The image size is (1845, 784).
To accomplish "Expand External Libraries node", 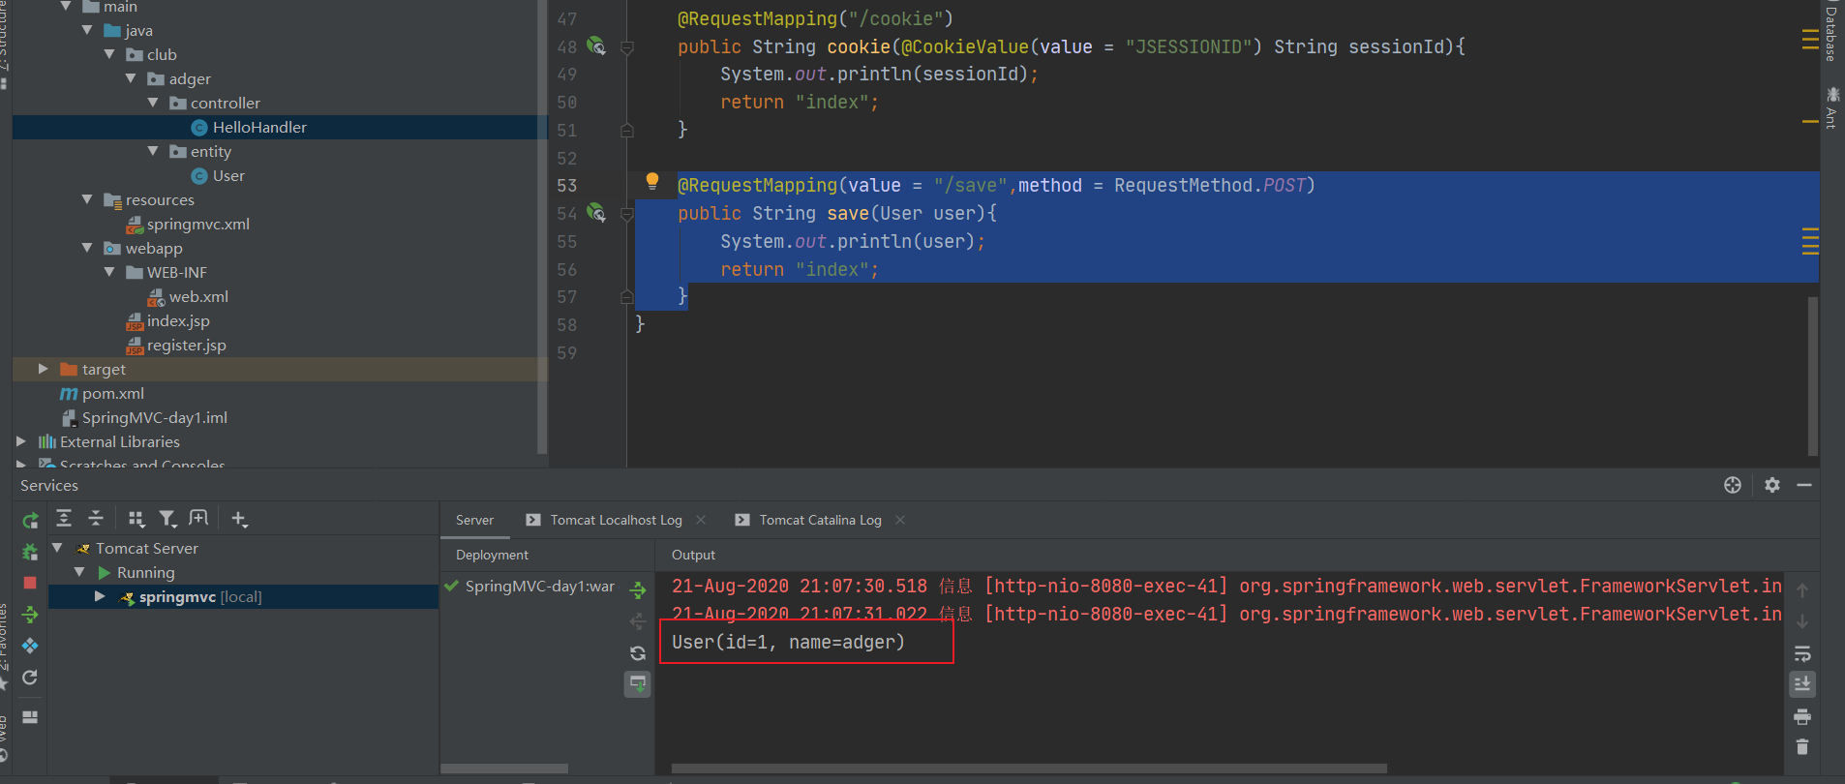I will 21,441.
